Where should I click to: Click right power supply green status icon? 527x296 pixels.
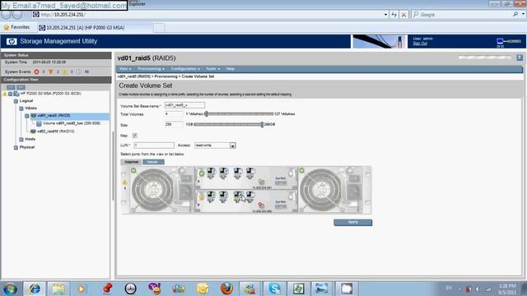click(x=302, y=170)
